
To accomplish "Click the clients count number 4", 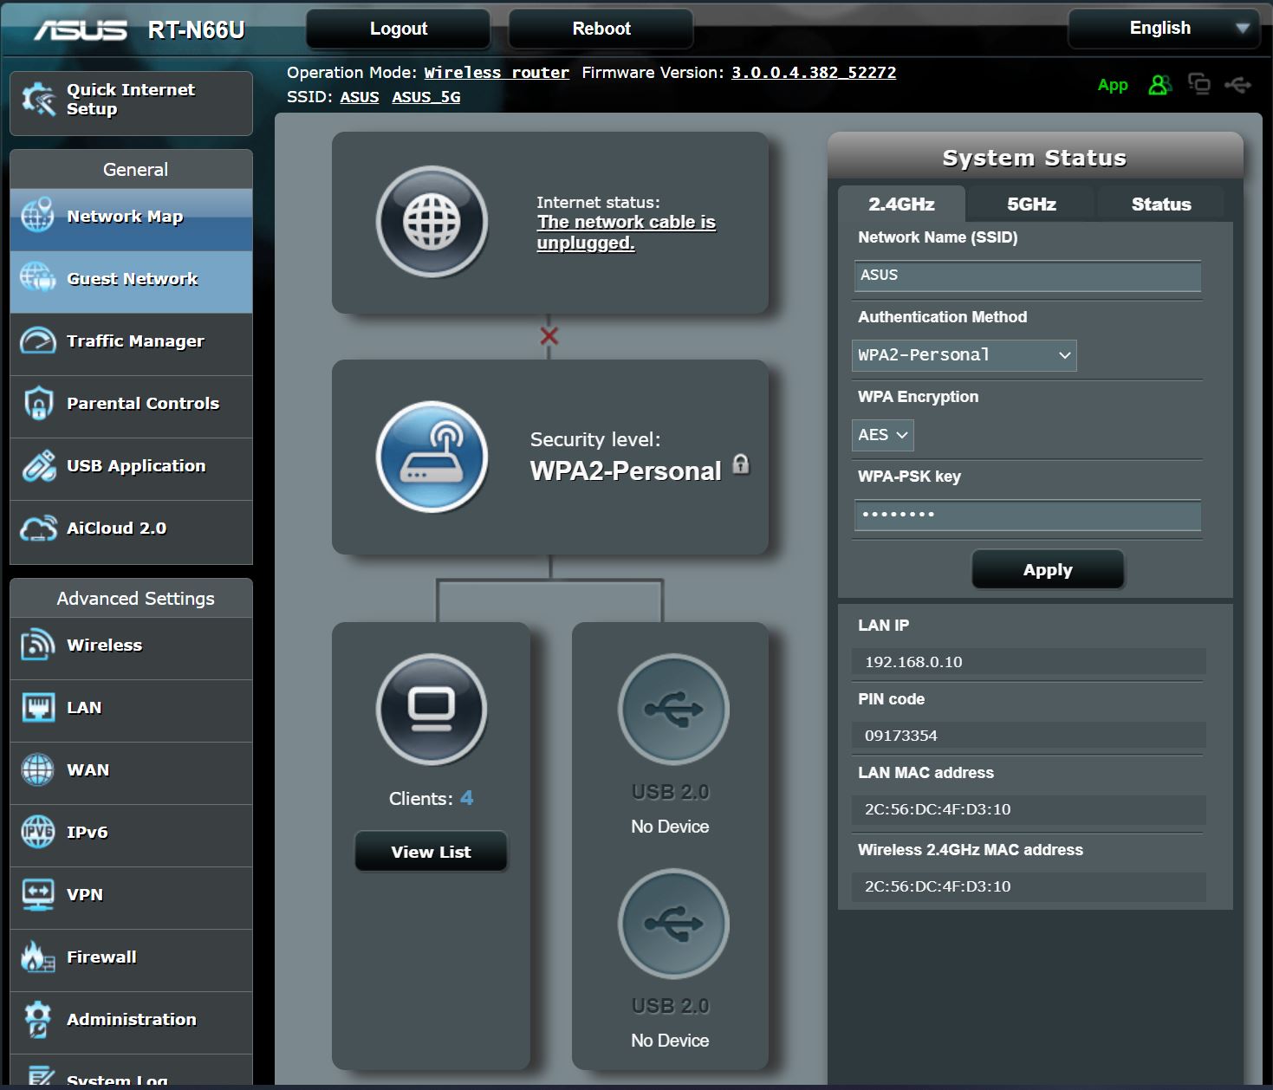I will coord(466,798).
